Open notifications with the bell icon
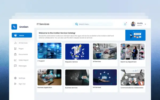The image size is (160, 100). tap(125, 24)
